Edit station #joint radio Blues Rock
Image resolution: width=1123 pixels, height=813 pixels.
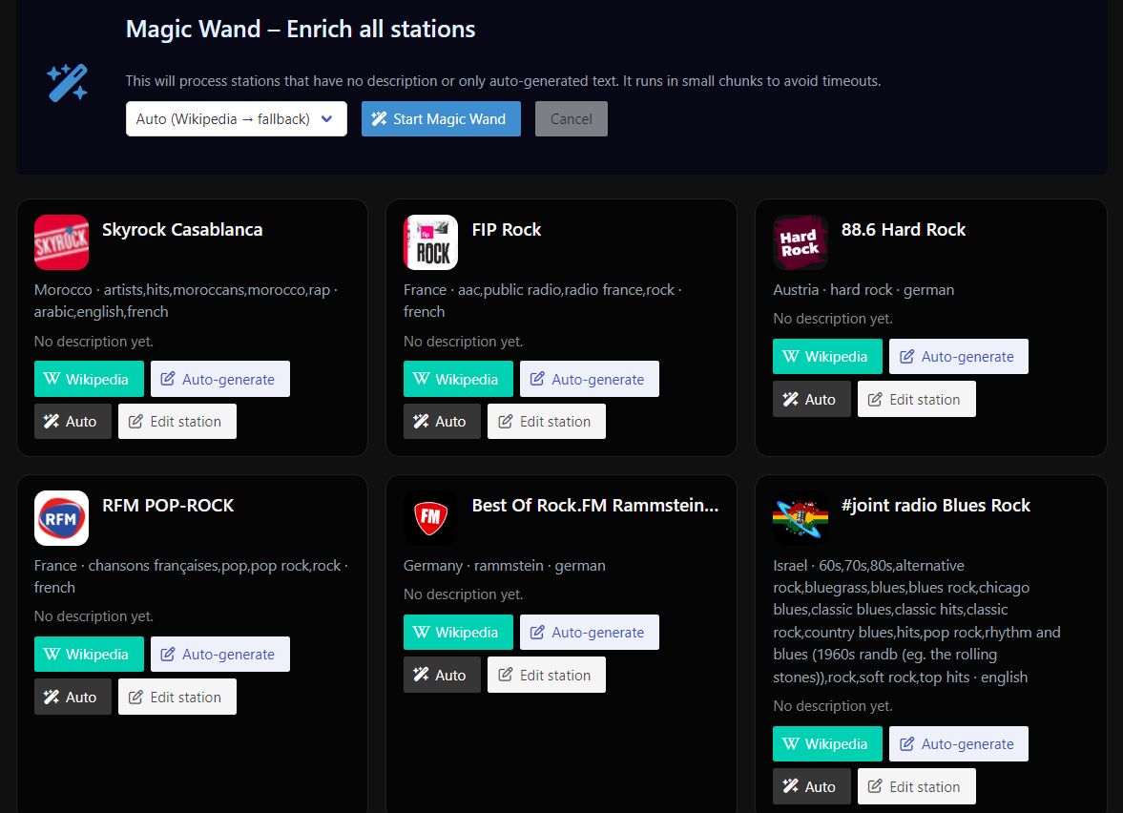917,786
